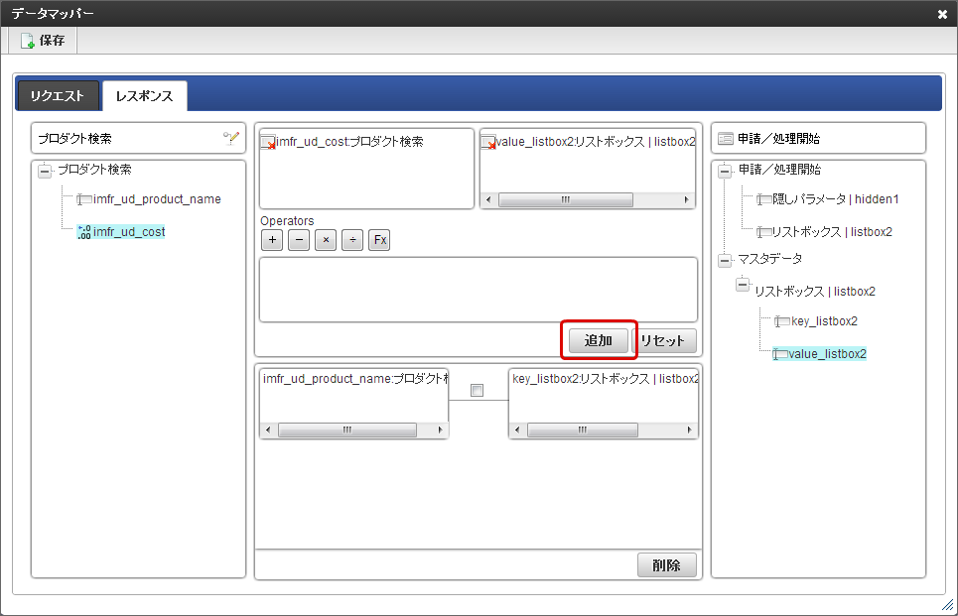
Task: Select key_listbox2 tree item
Action: tap(824, 321)
